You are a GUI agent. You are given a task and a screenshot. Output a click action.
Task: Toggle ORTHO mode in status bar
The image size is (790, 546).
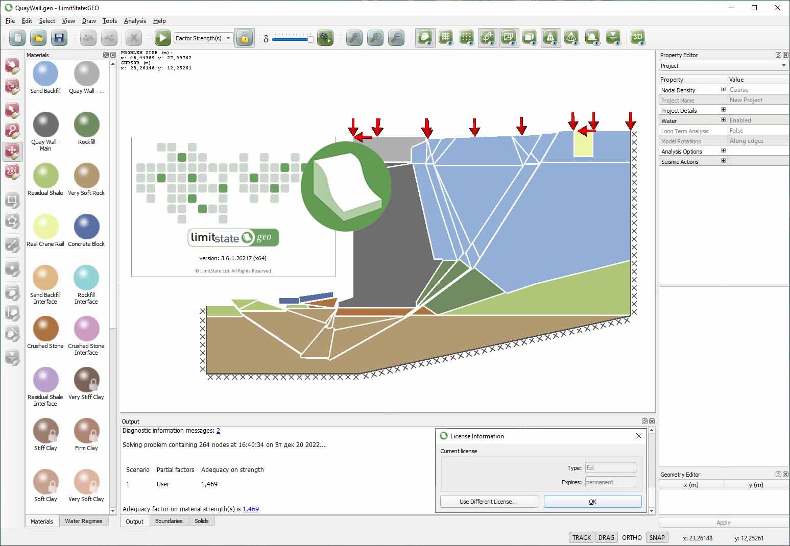click(x=632, y=537)
